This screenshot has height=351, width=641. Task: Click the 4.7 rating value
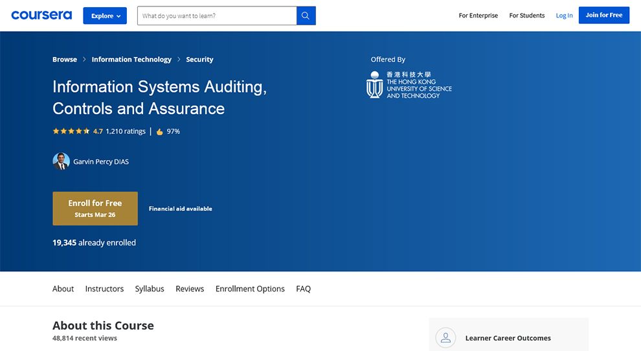click(x=98, y=131)
